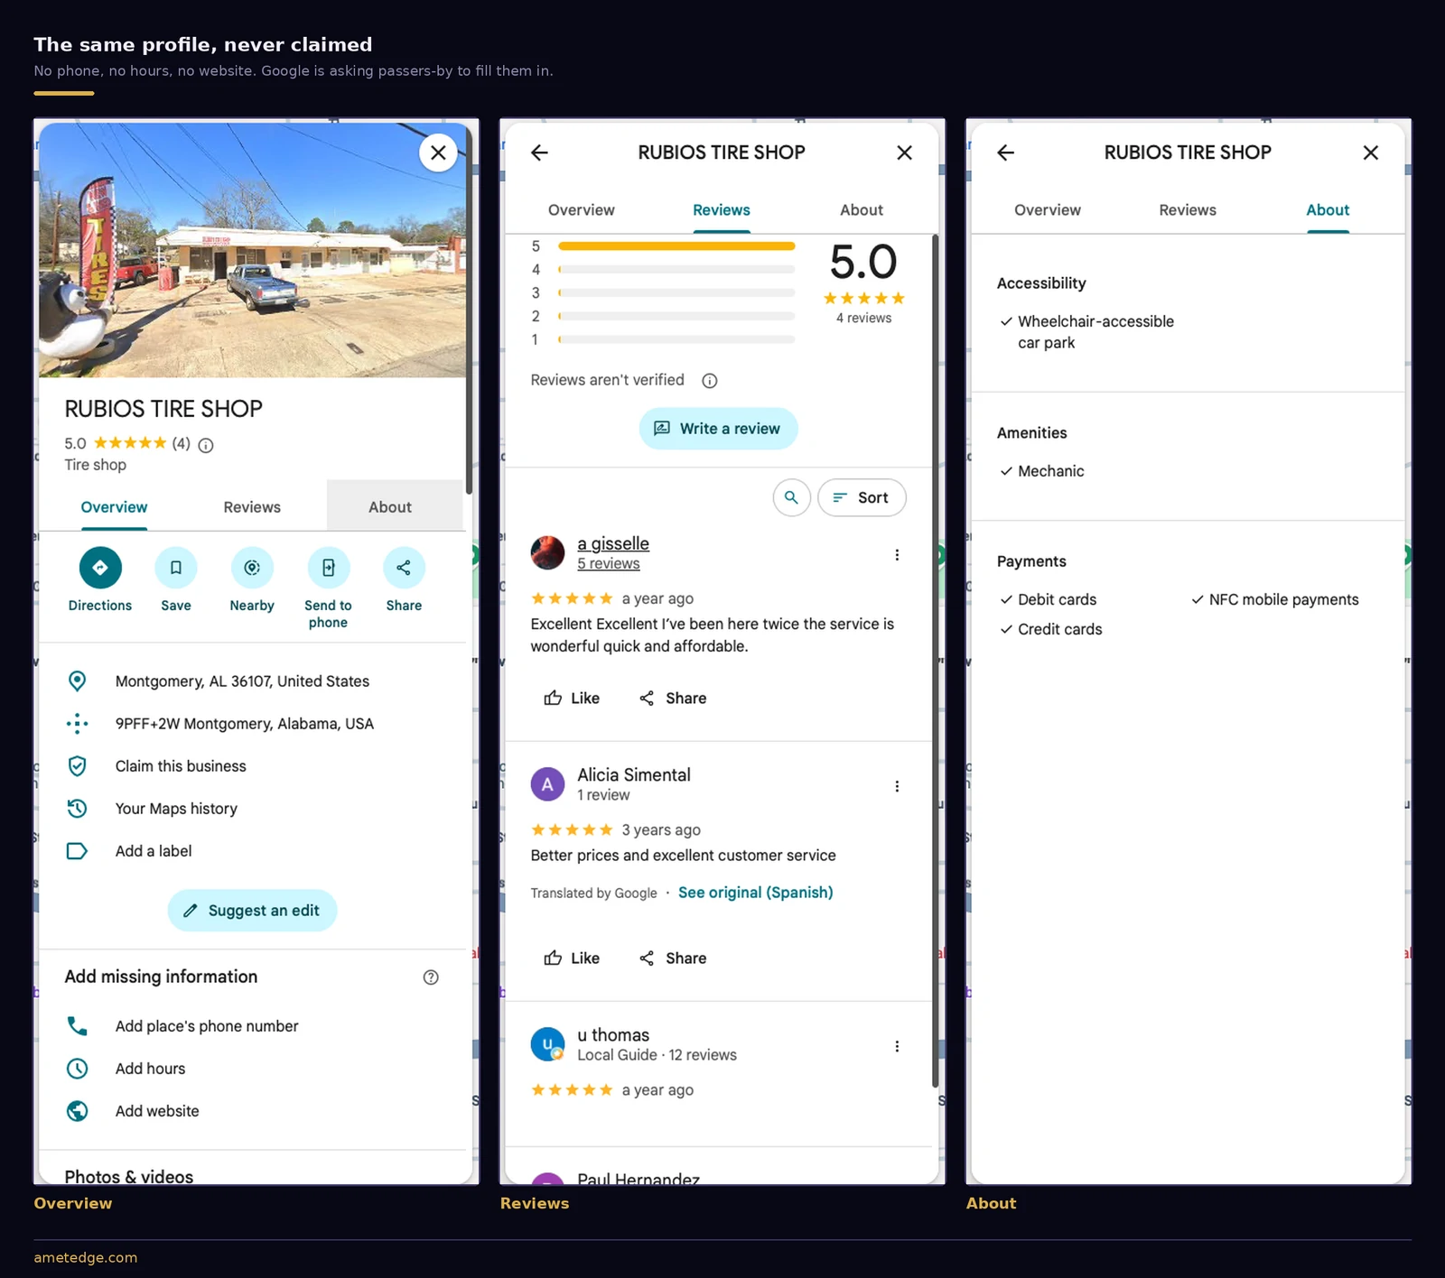The image size is (1445, 1278).
Task: Go back using arrow in the About panel
Action: coord(1006,153)
